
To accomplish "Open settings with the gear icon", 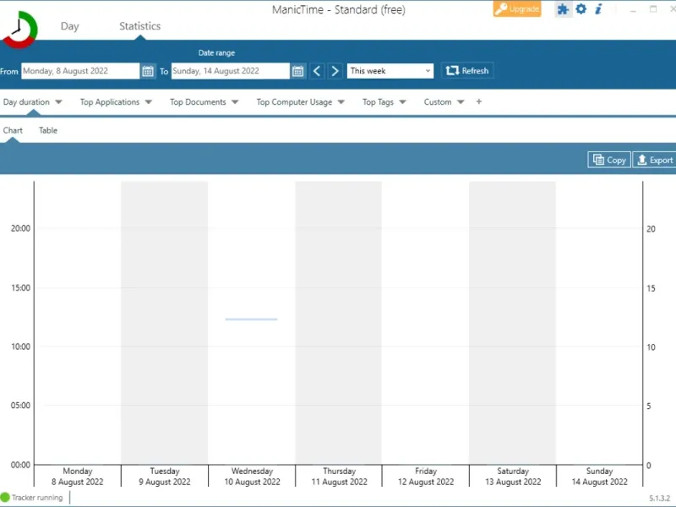I will 581,8.
